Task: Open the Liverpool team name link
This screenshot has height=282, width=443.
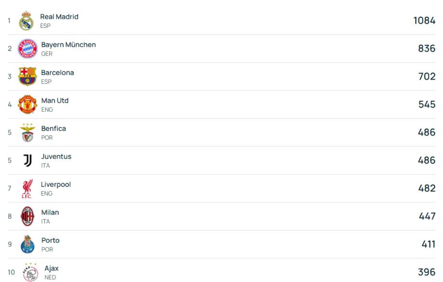Action: 55,185
